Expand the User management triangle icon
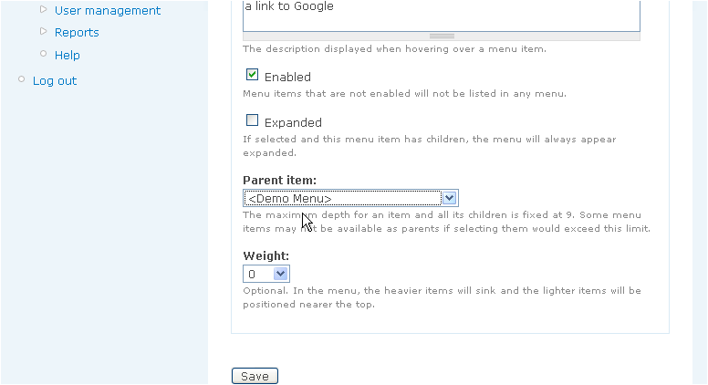 (44, 9)
